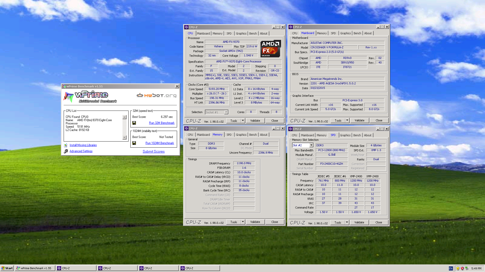This screenshot has width=485, height=272.
Task: Click the AMD FX Unlocked processor logo
Action: click(x=271, y=49)
